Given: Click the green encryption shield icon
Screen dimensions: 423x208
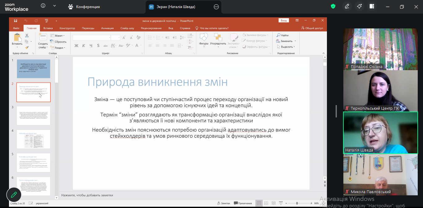Looking at the screenshot, I should (333, 6).
